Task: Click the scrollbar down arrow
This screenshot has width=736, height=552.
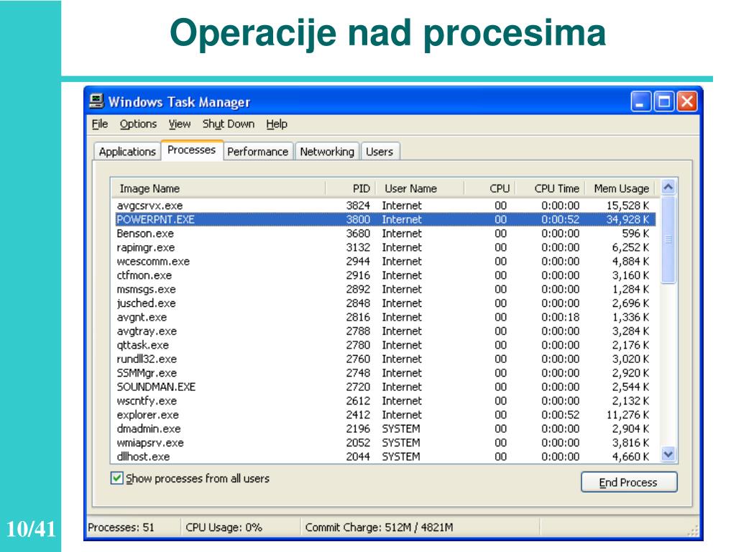Action: pyautogui.click(x=668, y=454)
